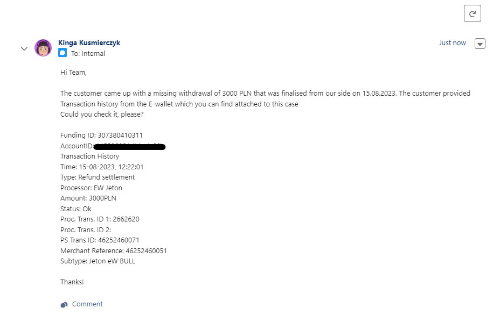493x315 pixels.
Task: Collapse the post from Kinga Kusmierczyk
Action: point(24,48)
